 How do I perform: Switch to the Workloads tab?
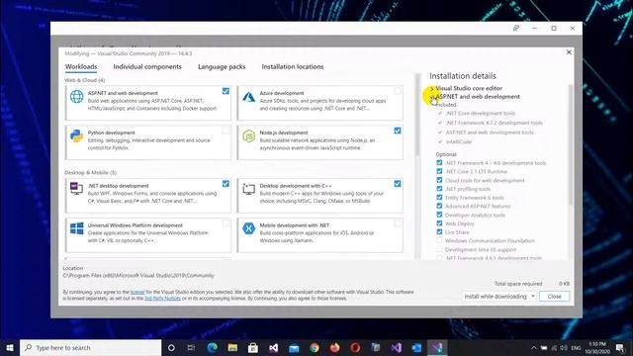[81, 66]
